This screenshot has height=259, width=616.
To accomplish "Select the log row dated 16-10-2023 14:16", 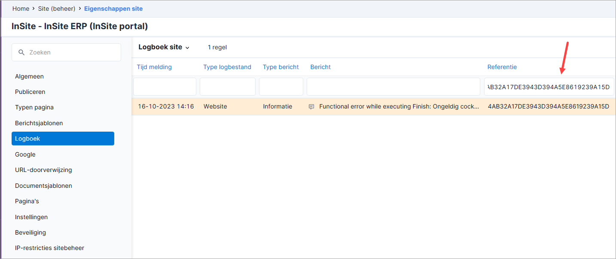I will point(374,106).
